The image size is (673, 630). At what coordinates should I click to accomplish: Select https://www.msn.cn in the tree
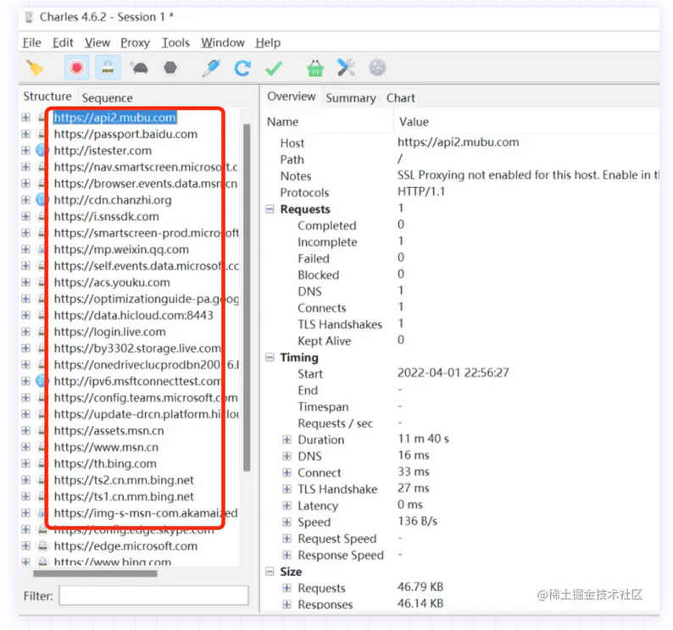click(106, 447)
